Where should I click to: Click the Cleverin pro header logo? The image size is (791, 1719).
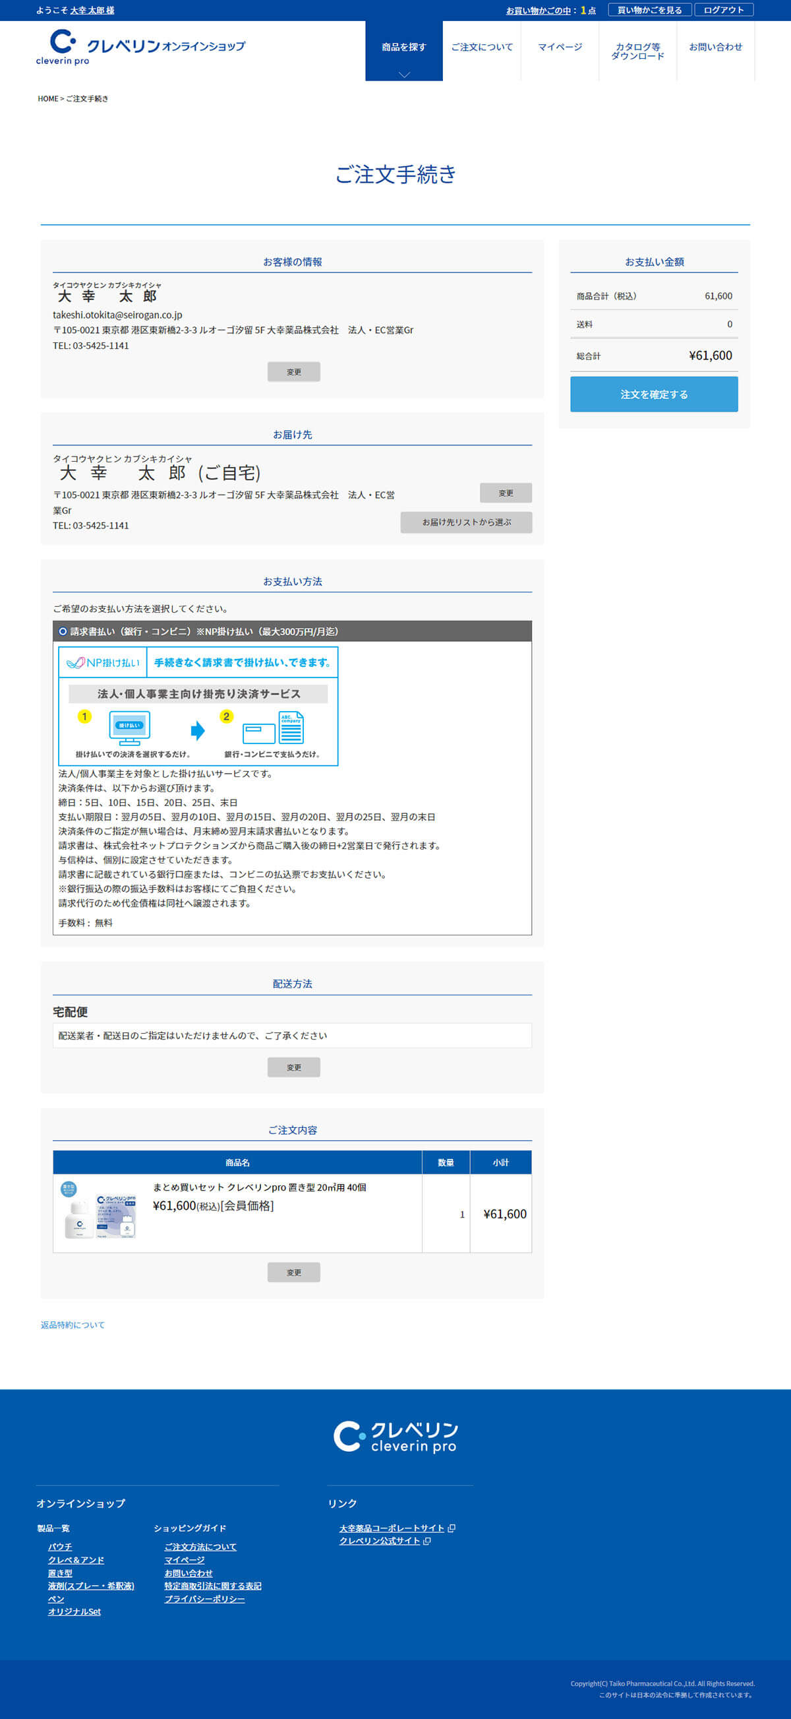140,47
